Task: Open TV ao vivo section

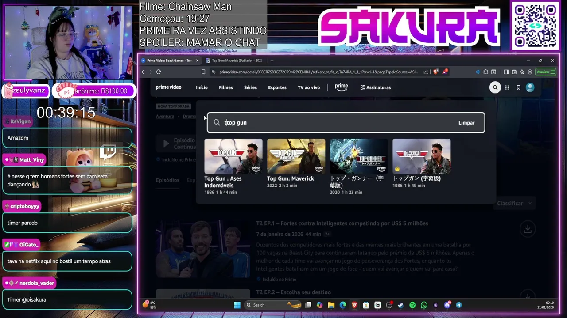Action: click(309, 87)
